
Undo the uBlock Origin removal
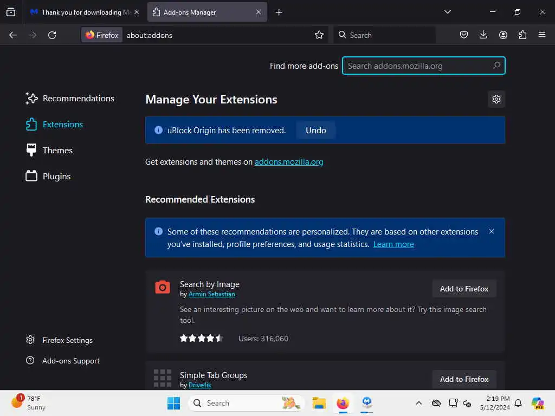point(316,131)
